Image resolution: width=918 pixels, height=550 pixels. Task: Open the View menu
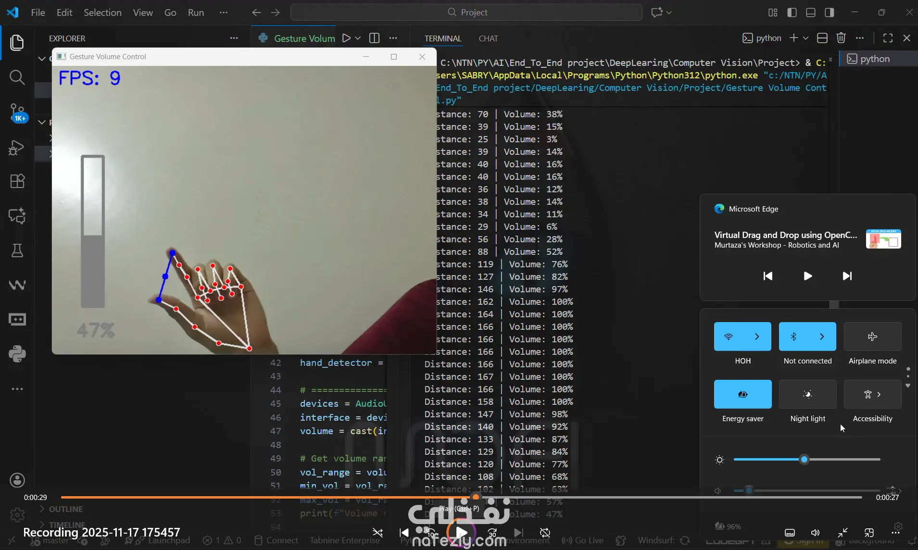(143, 12)
